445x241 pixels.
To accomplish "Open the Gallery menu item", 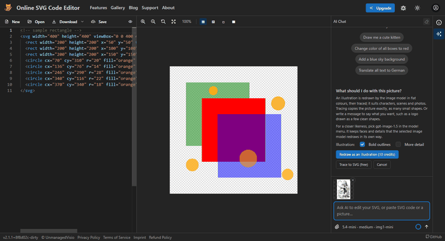I will (x=118, y=8).
